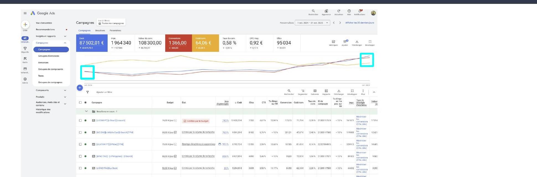Select Vue d'ensemble in sidebar
Viewport: 537px width, 177px height.
[x=44, y=23]
